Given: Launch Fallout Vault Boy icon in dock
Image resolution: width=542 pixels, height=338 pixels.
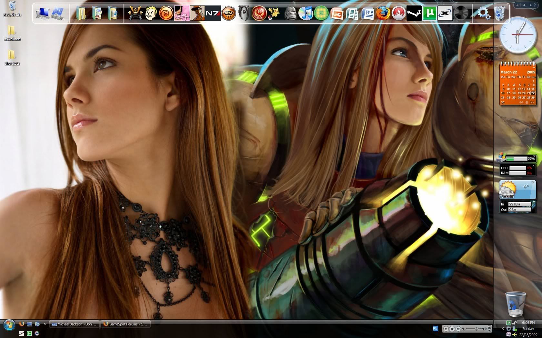Looking at the screenshot, I should coord(151,13).
